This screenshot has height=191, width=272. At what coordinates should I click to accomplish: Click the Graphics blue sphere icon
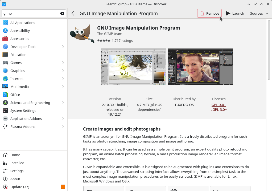pos(5,71)
